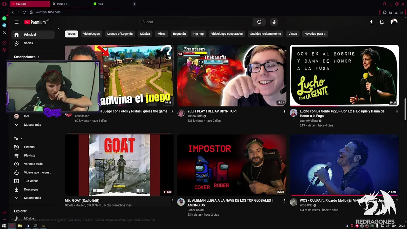Select the Subidos recientemente chip
407x229 pixels.
[266, 34]
